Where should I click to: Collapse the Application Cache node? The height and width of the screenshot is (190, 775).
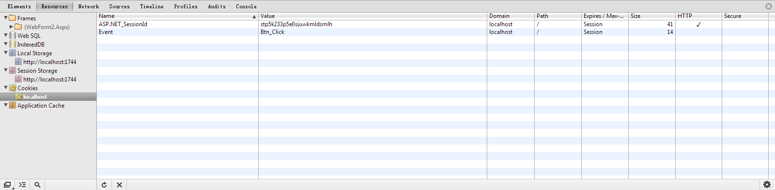pos(6,105)
